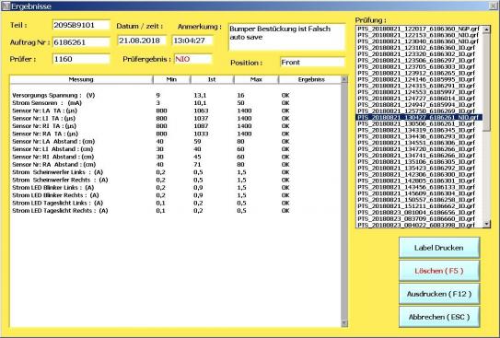The height and width of the screenshot is (338, 500).
Task: Select list entry PTS_20180821_123912
Action: [x=418, y=73]
